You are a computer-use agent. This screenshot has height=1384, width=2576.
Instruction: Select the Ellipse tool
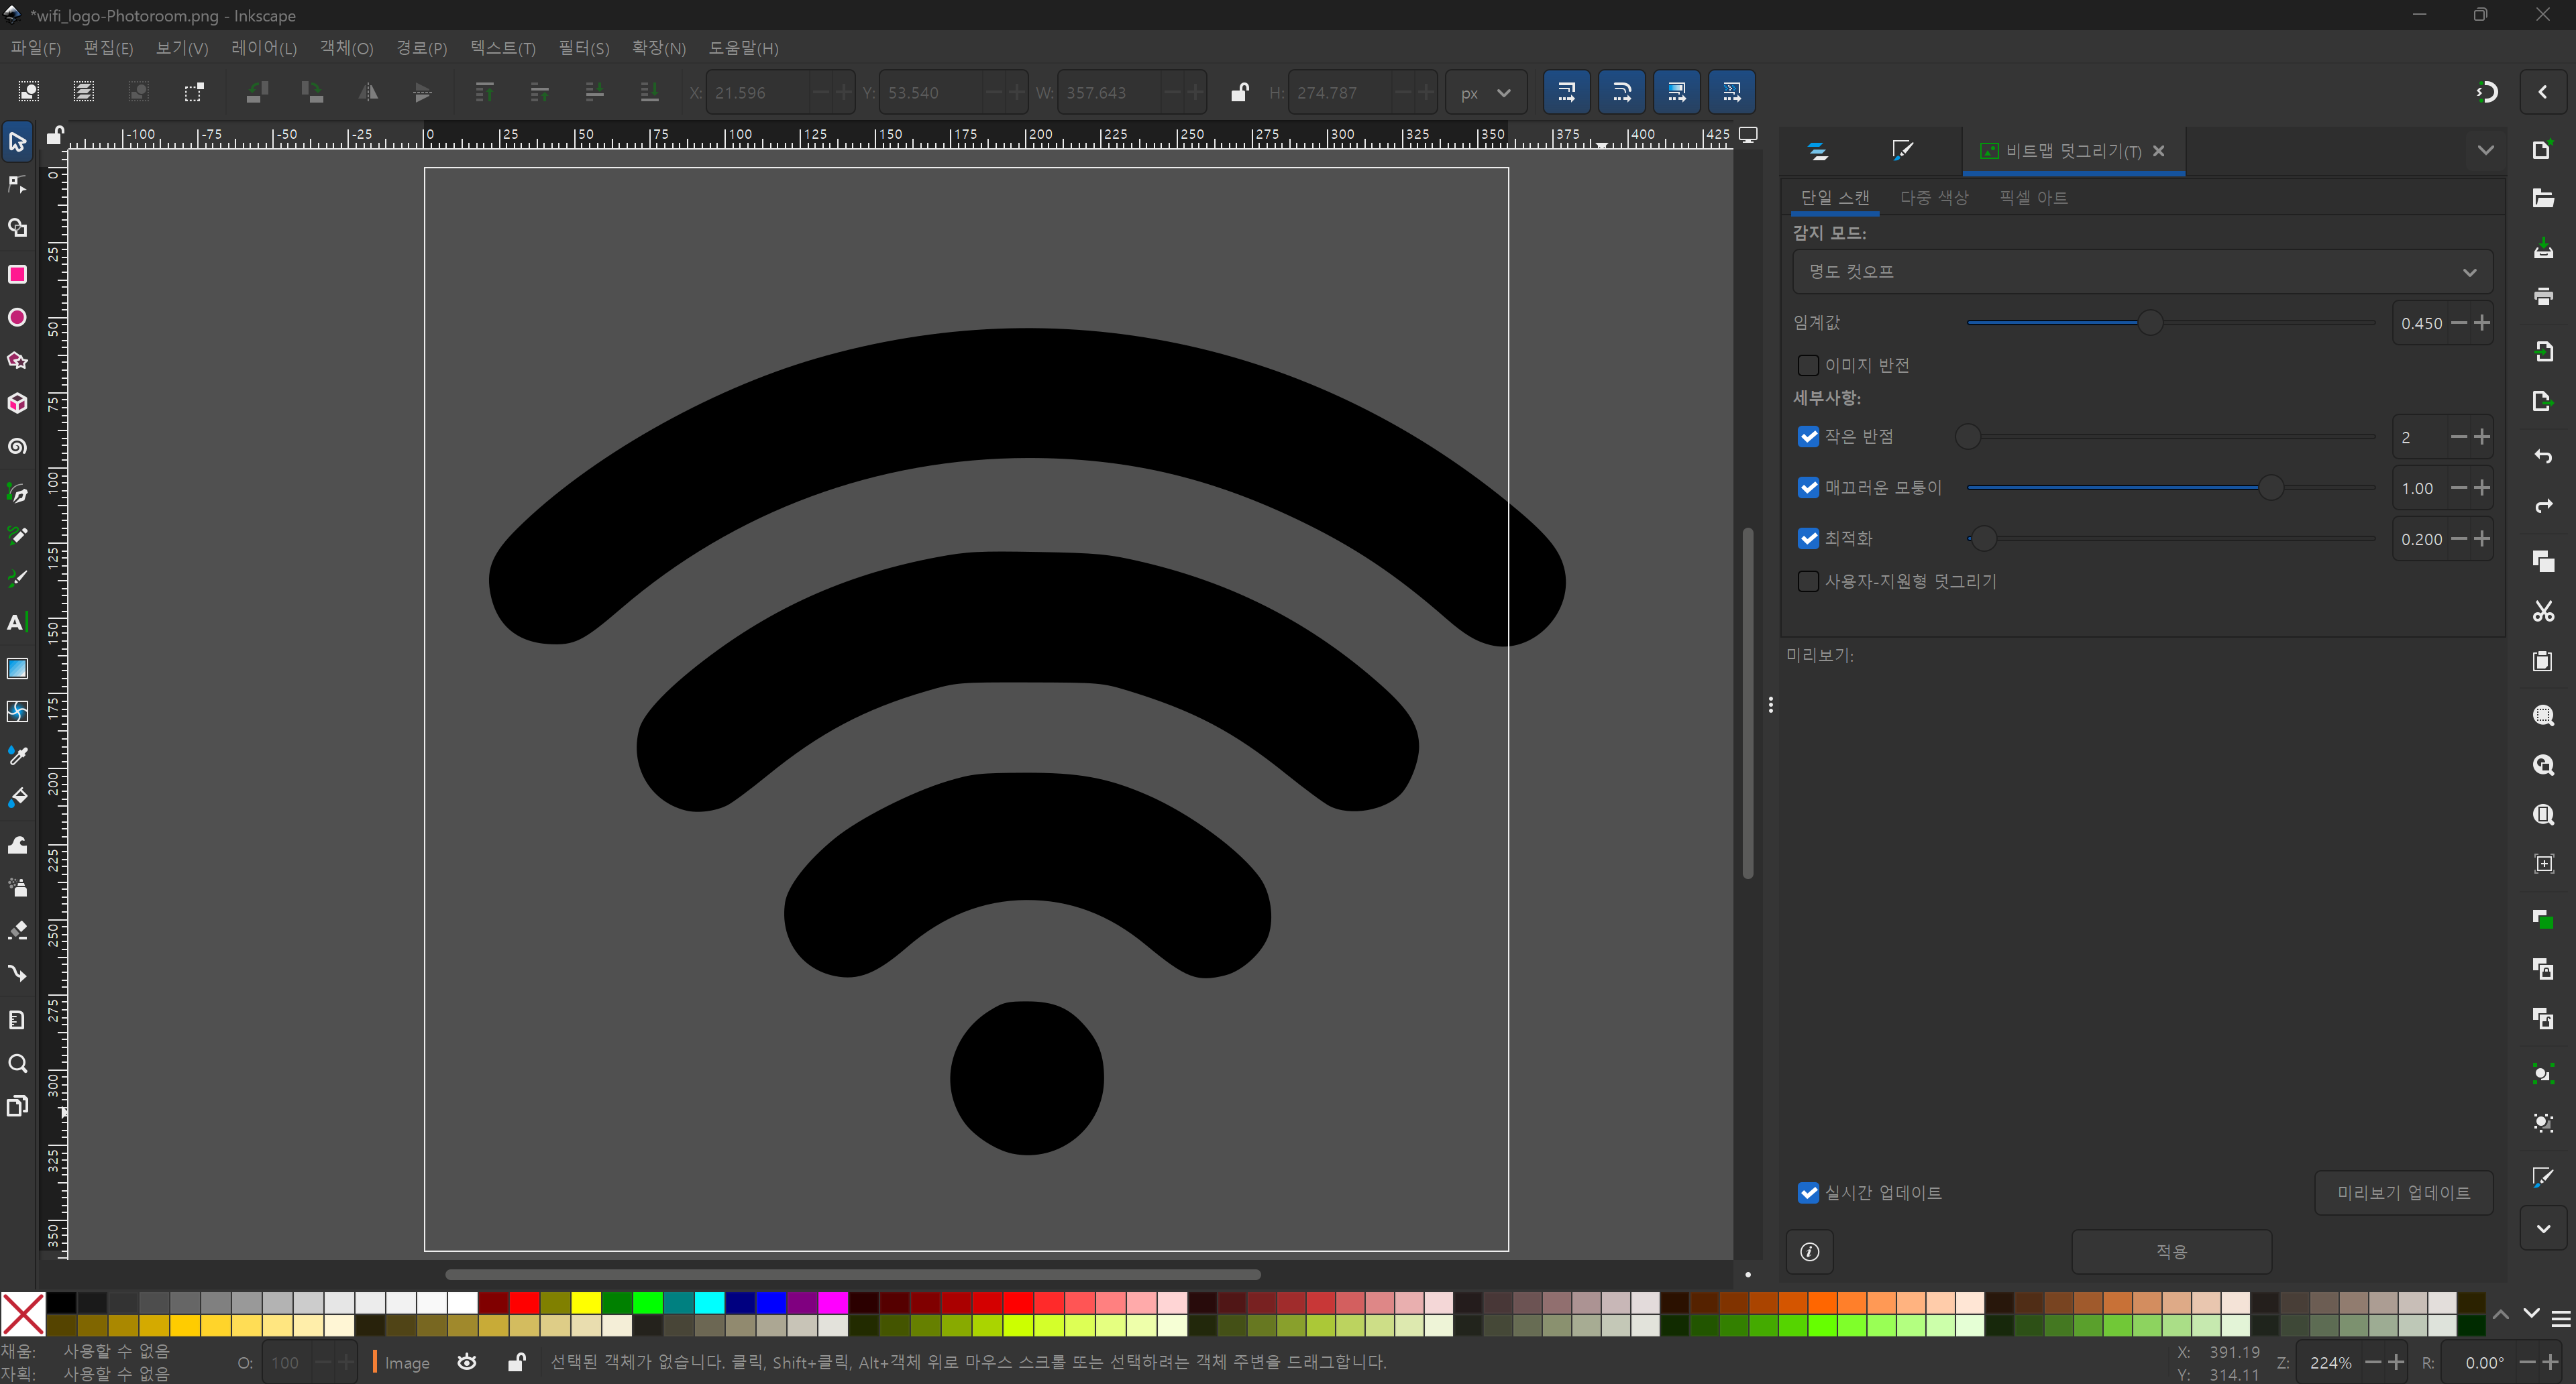click(x=17, y=318)
